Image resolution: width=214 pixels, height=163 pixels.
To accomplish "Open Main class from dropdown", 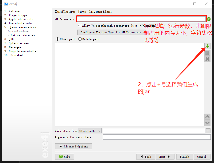I will point(90,131).
